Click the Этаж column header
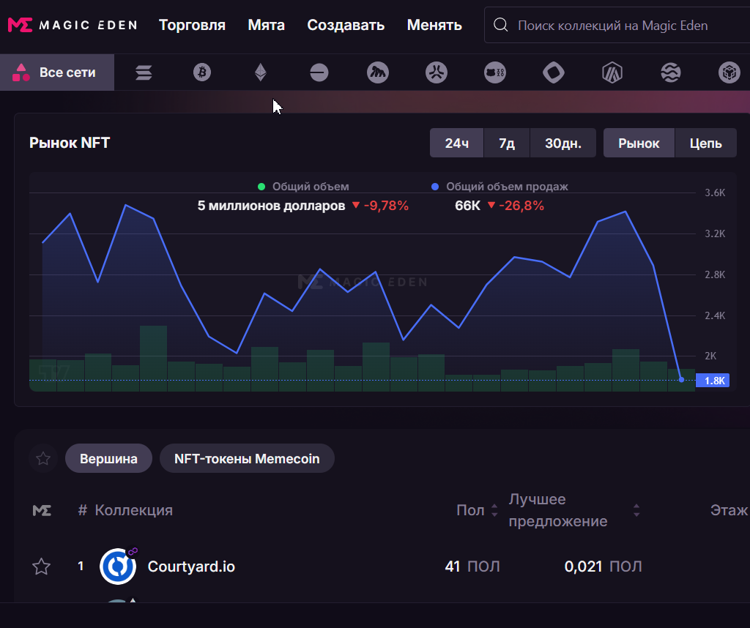The image size is (750, 628). [729, 510]
